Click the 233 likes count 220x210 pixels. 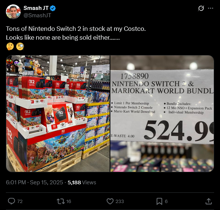pyautogui.click(x=120, y=201)
